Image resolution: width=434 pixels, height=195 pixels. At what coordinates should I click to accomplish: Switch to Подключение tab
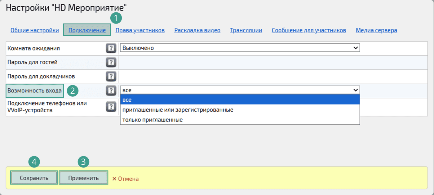[x=87, y=30]
